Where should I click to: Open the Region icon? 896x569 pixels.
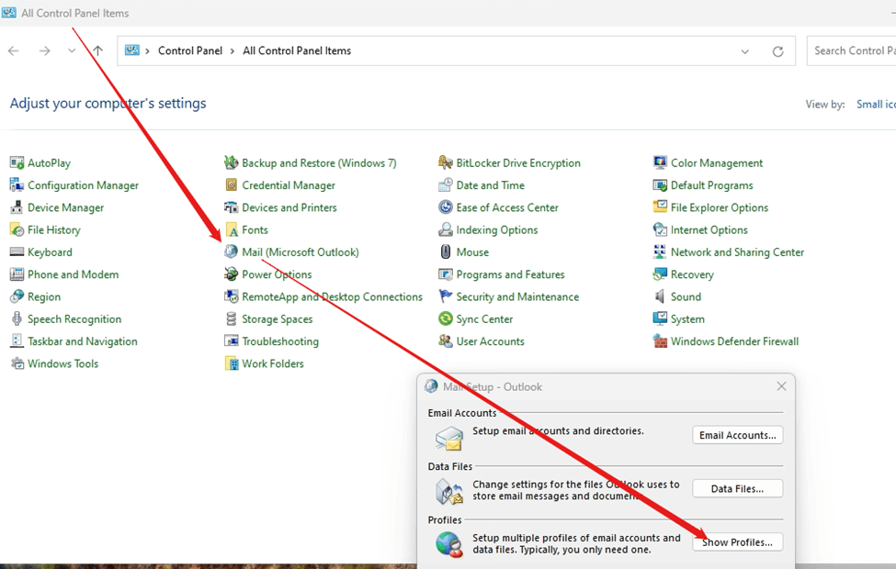click(x=17, y=296)
